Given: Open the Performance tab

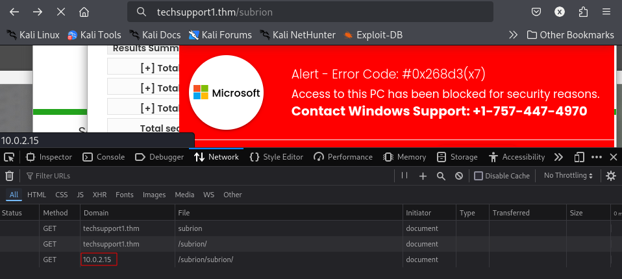Looking at the screenshot, I should pos(343,157).
